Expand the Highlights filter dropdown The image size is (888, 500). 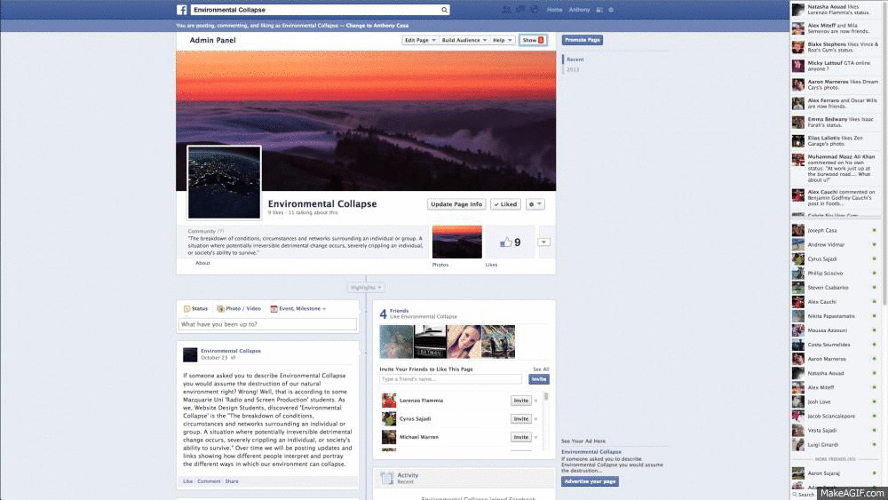click(367, 288)
